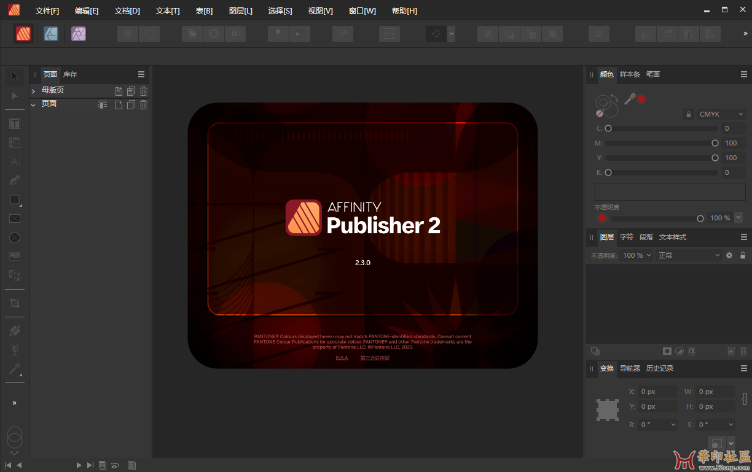Go to last page arrow

coord(90,465)
